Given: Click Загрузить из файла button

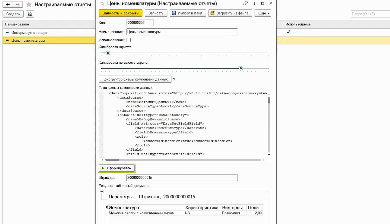Looking at the screenshot, I should pyautogui.click(x=230, y=13).
